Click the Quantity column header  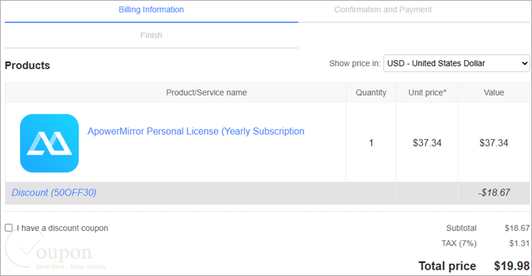371,93
